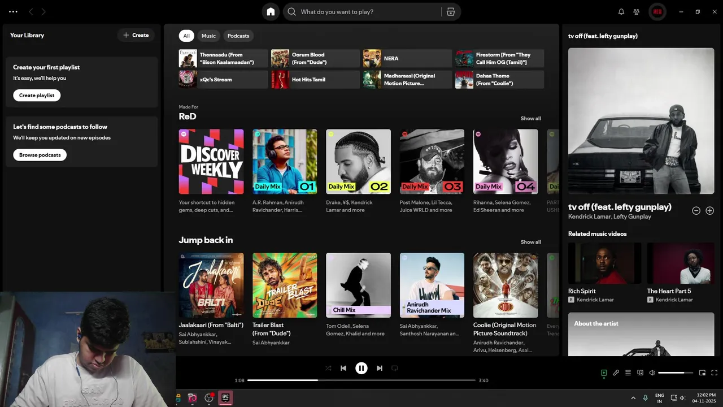723x407 pixels.
Task: Hide tv off track with minus icon
Action: 696,211
